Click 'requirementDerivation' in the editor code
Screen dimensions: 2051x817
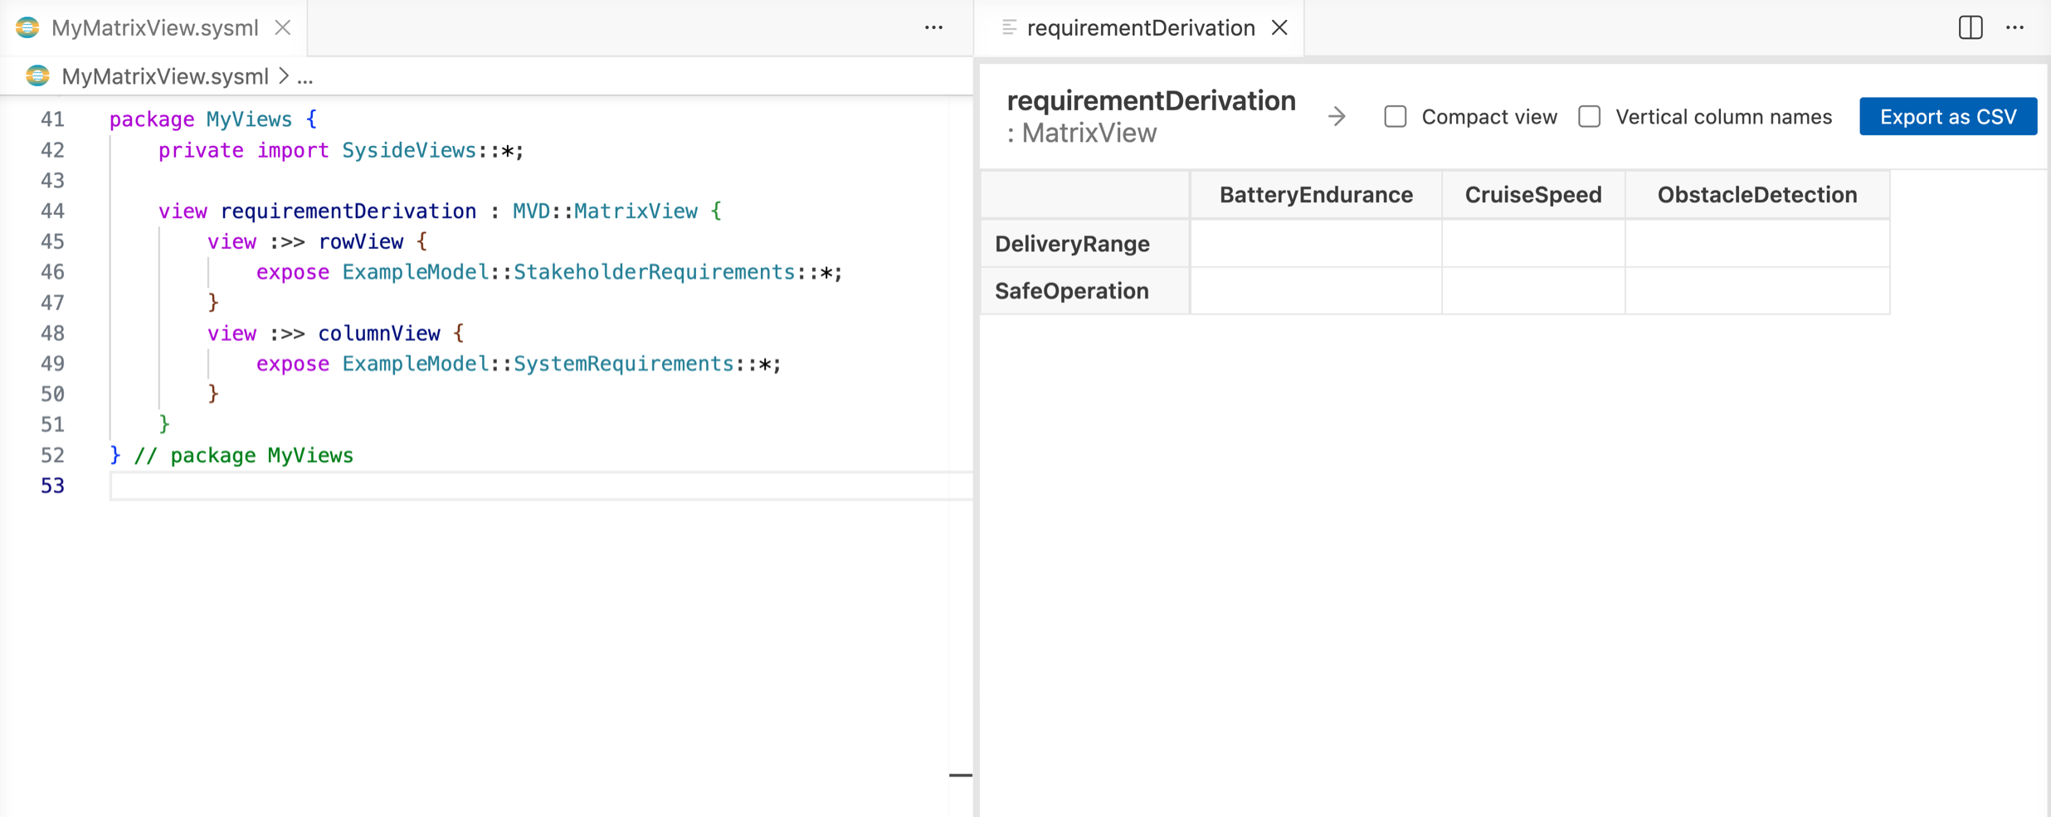point(348,212)
